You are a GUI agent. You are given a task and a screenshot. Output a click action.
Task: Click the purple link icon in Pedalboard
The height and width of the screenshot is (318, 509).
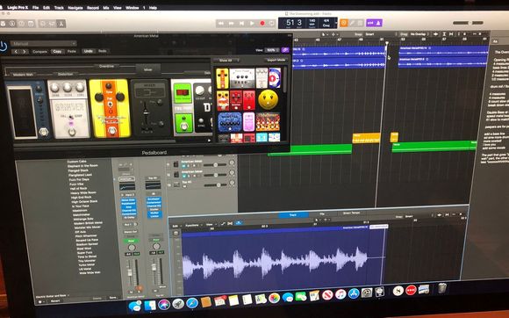(x=285, y=50)
